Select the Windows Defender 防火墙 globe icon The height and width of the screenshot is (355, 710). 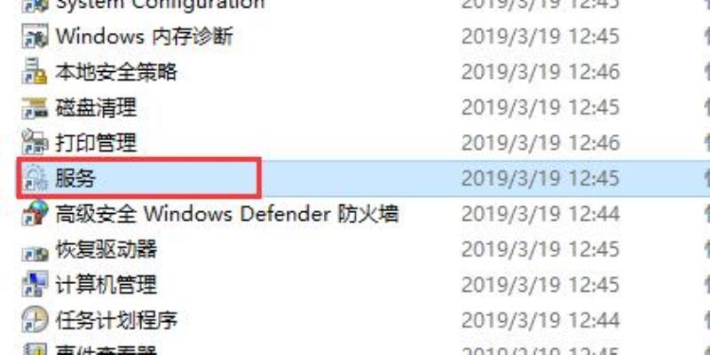coord(35,213)
